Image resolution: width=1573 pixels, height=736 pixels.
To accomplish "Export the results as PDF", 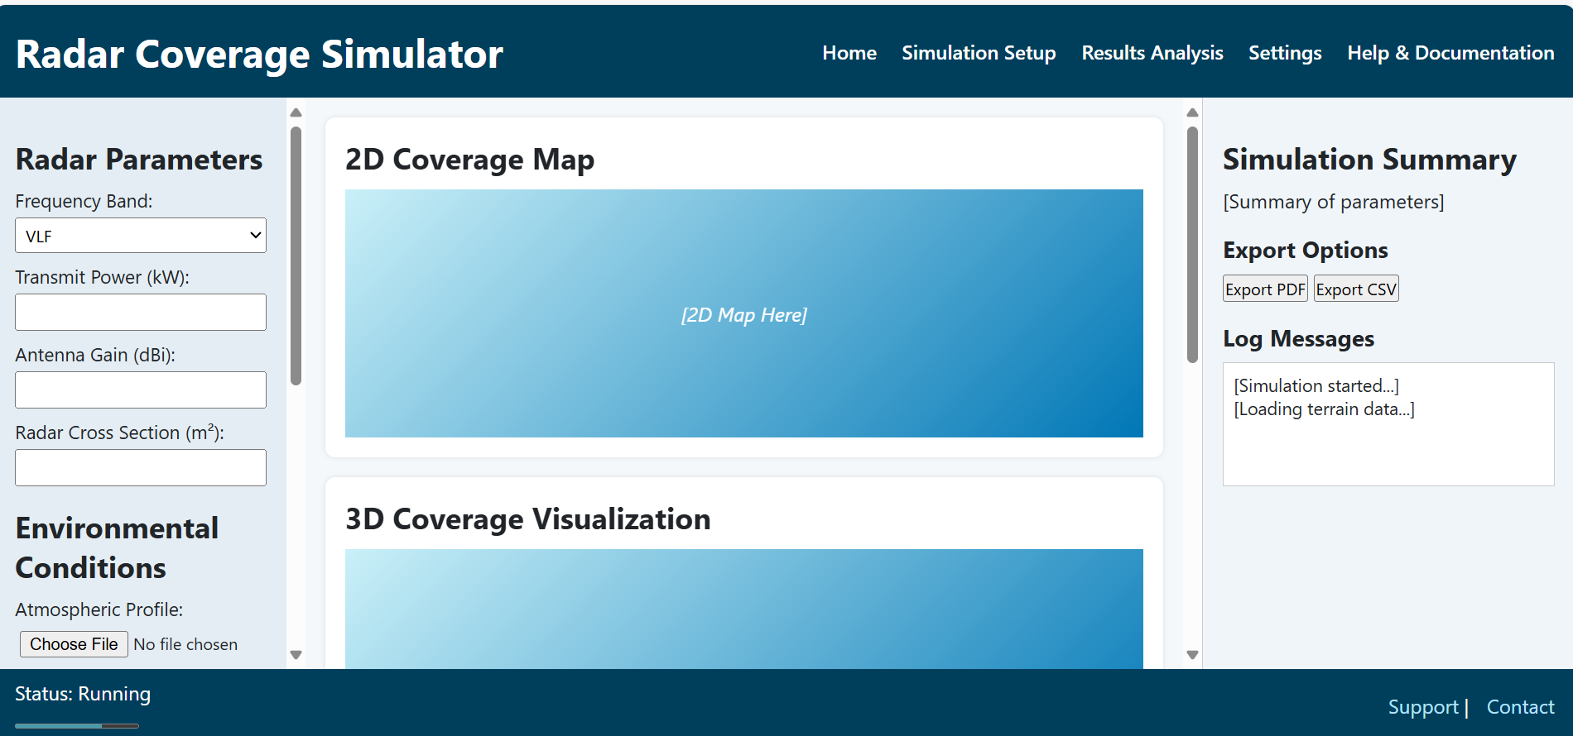I will pos(1264,289).
